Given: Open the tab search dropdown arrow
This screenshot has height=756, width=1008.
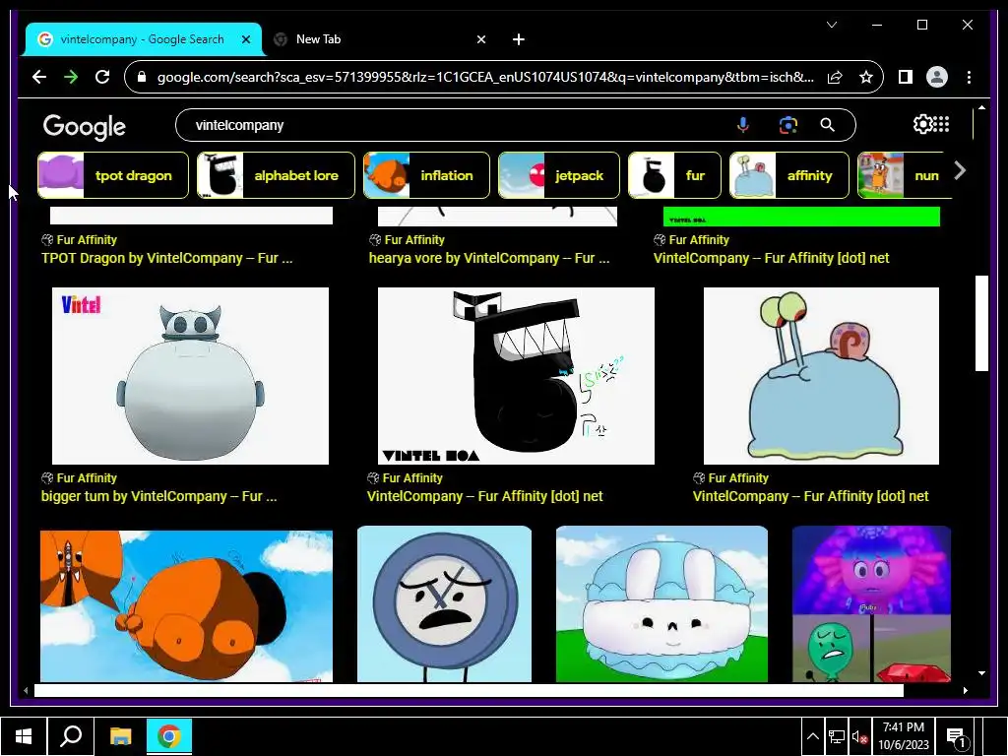Looking at the screenshot, I should (831, 25).
